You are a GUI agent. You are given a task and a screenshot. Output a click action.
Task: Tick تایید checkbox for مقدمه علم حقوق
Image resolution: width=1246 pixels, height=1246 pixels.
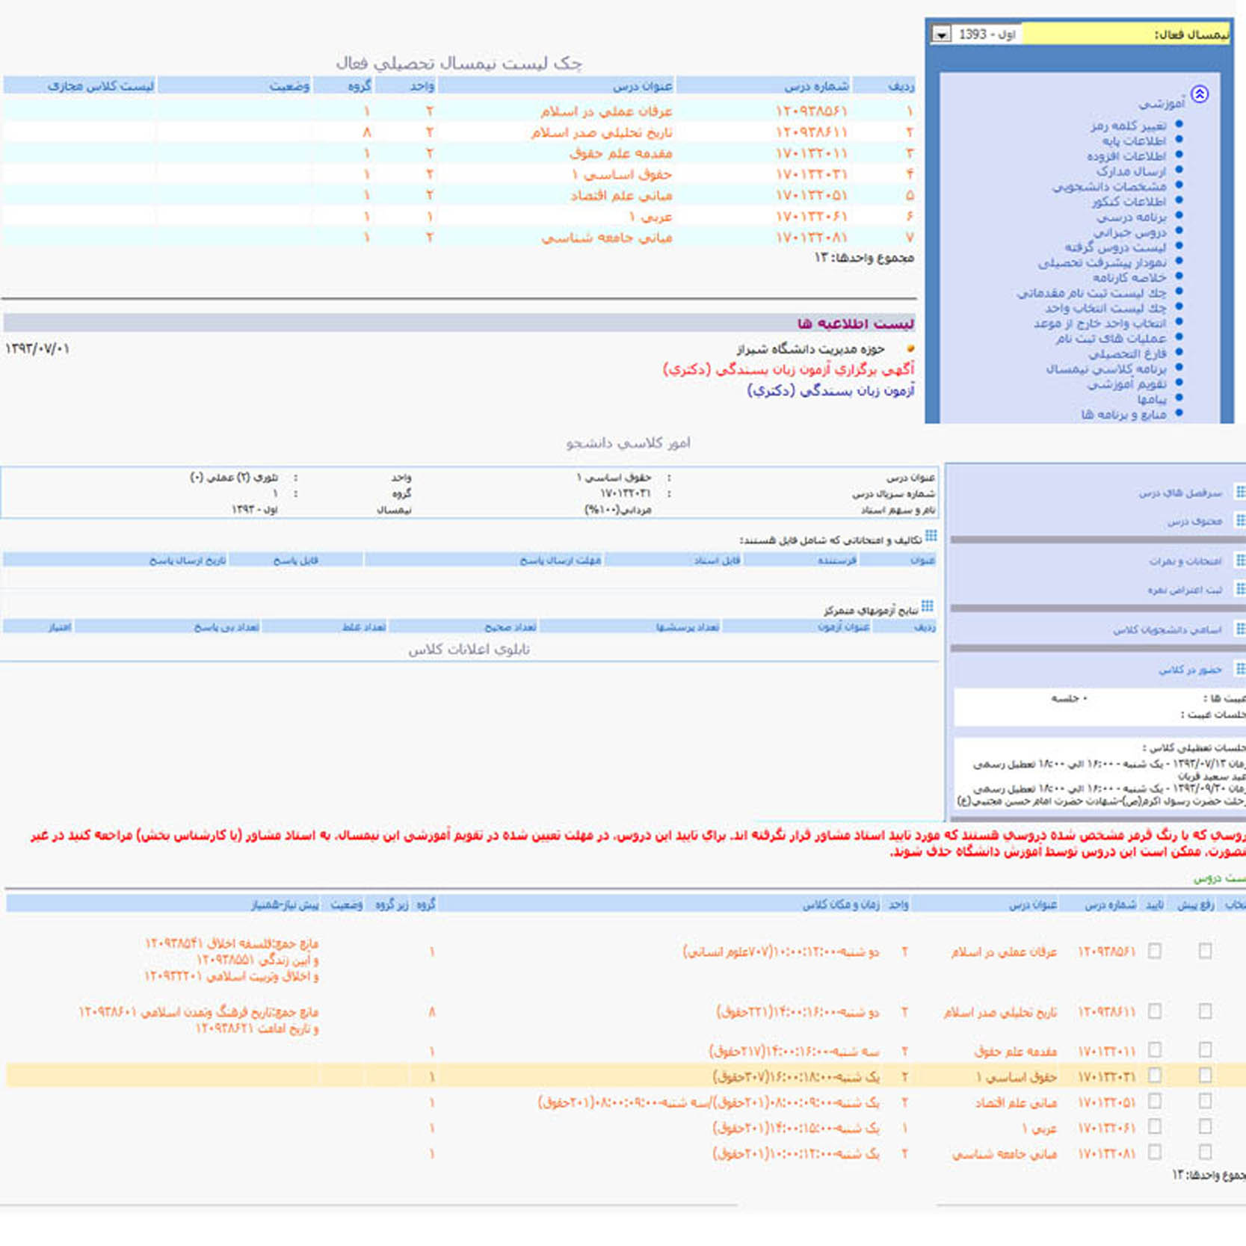point(1155,1050)
